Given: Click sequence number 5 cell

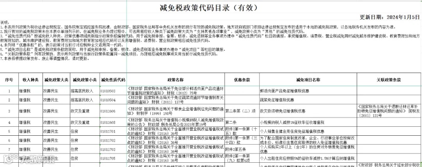Looking at the screenshot, I should tap(9, 131).
